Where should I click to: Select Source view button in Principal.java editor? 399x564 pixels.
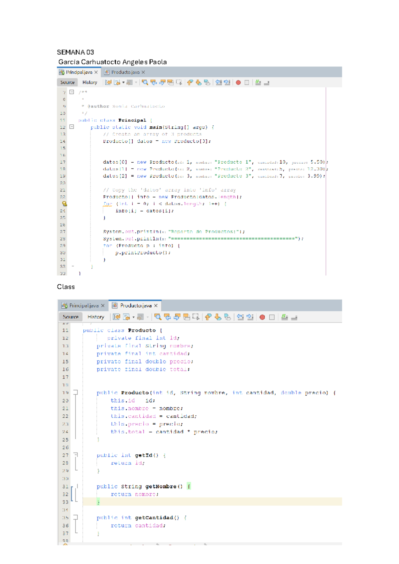tap(67, 82)
